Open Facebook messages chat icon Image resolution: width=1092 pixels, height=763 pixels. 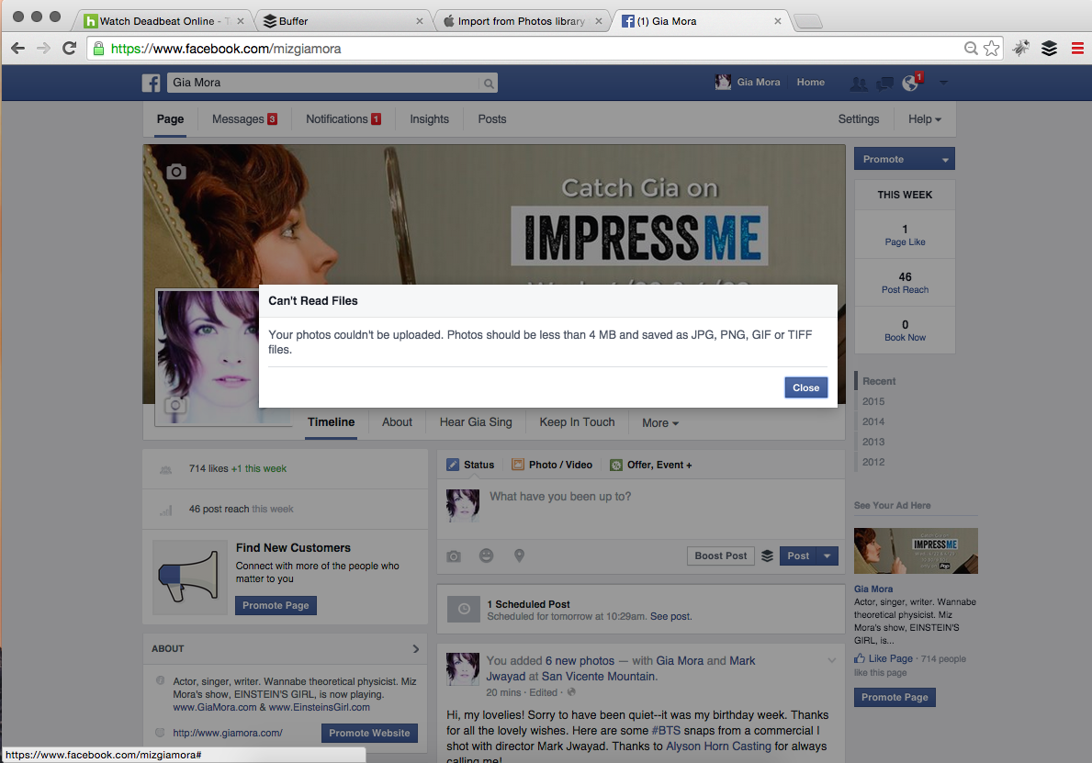tap(884, 84)
